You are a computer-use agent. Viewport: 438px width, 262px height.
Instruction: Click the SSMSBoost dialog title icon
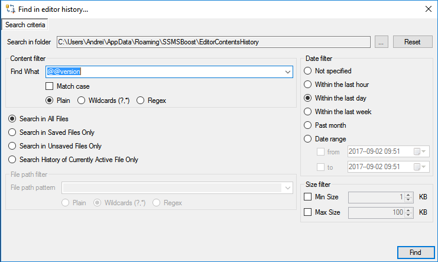(10, 9)
